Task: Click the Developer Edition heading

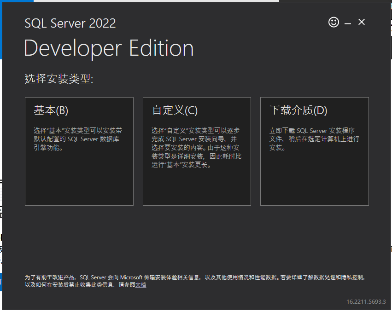Action: (x=109, y=48)
